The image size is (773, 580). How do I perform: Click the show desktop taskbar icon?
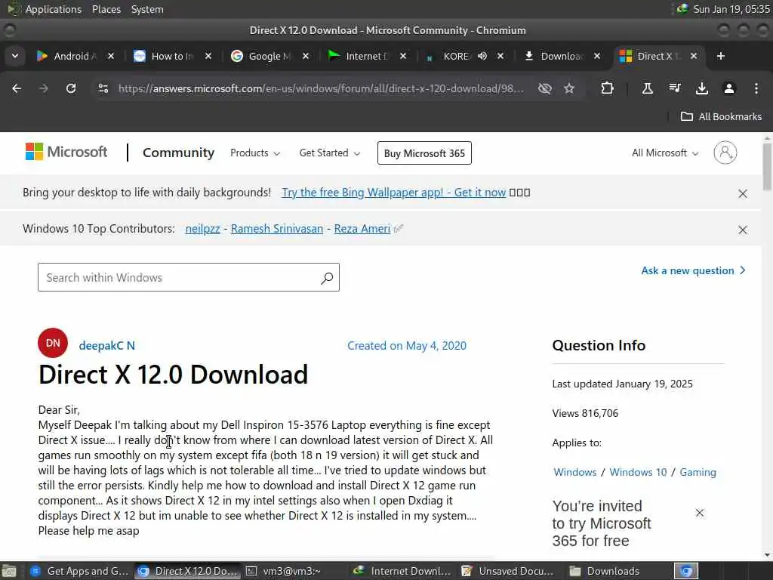8,571
